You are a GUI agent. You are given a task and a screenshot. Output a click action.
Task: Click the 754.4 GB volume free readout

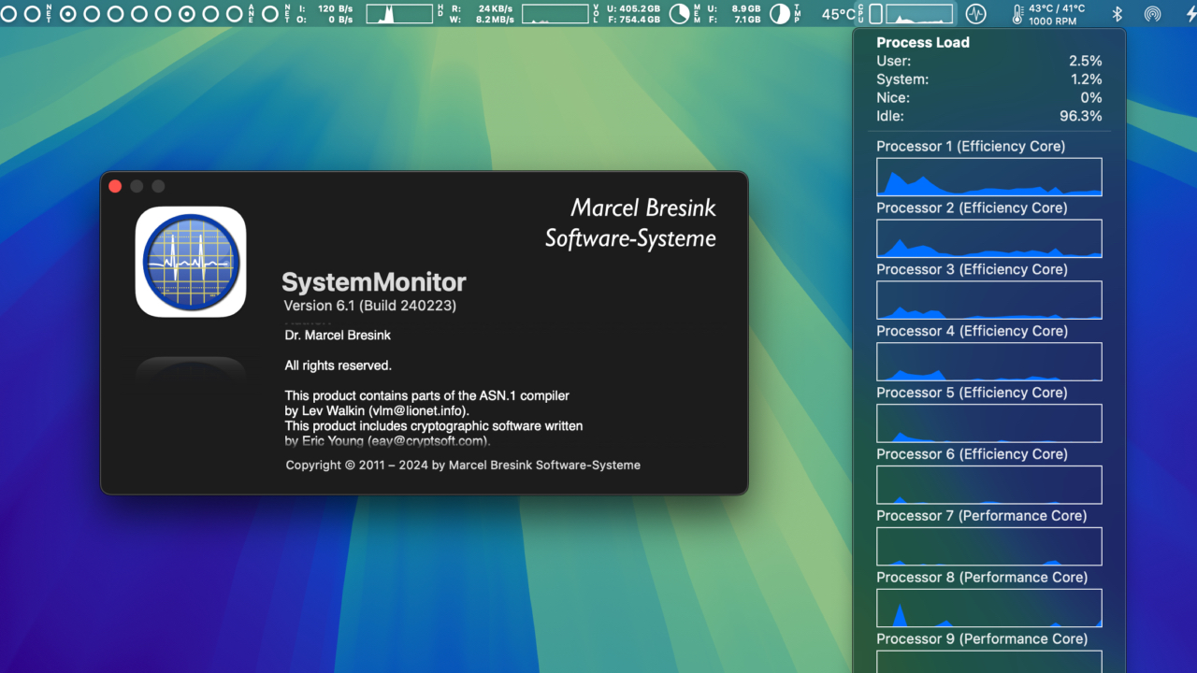pos(639,20)
